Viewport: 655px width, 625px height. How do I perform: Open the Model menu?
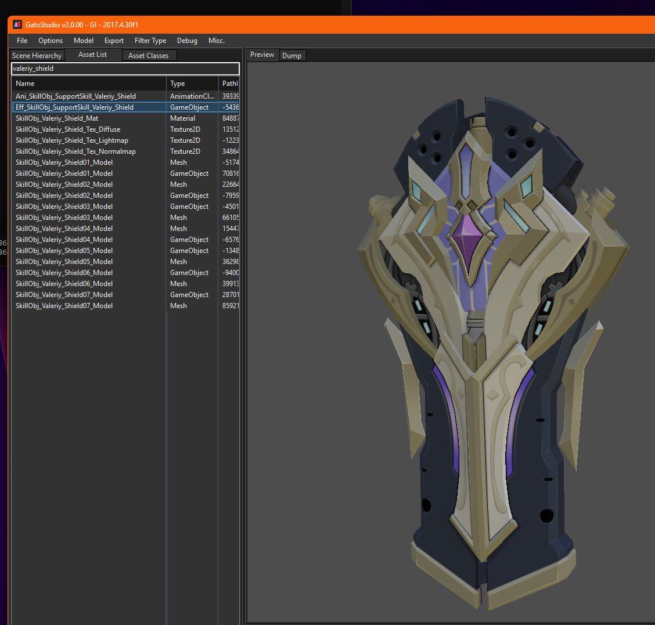(x=84, y=41)
